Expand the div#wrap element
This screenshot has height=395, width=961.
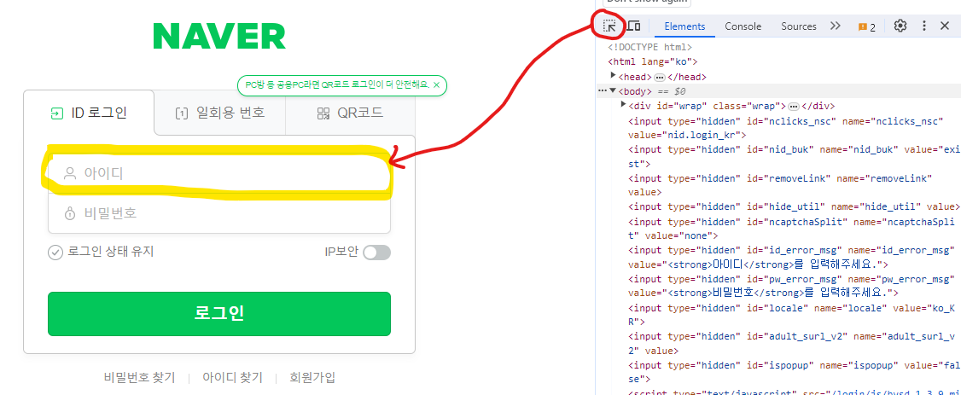pos(624,105)
